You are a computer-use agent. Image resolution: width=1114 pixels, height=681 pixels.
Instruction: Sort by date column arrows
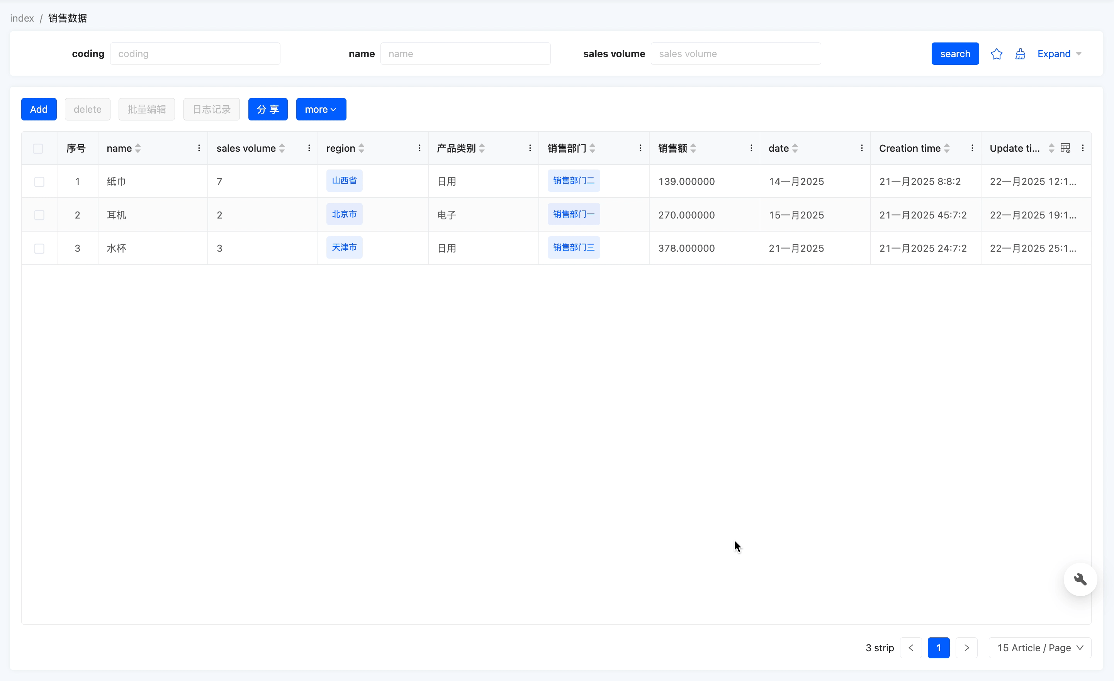(x=795, y=148)
